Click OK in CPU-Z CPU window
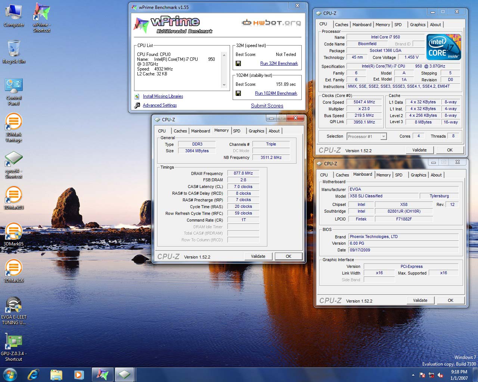Image resolution: width=478 pixels, height=382 pixels. [x=450, y=150]
